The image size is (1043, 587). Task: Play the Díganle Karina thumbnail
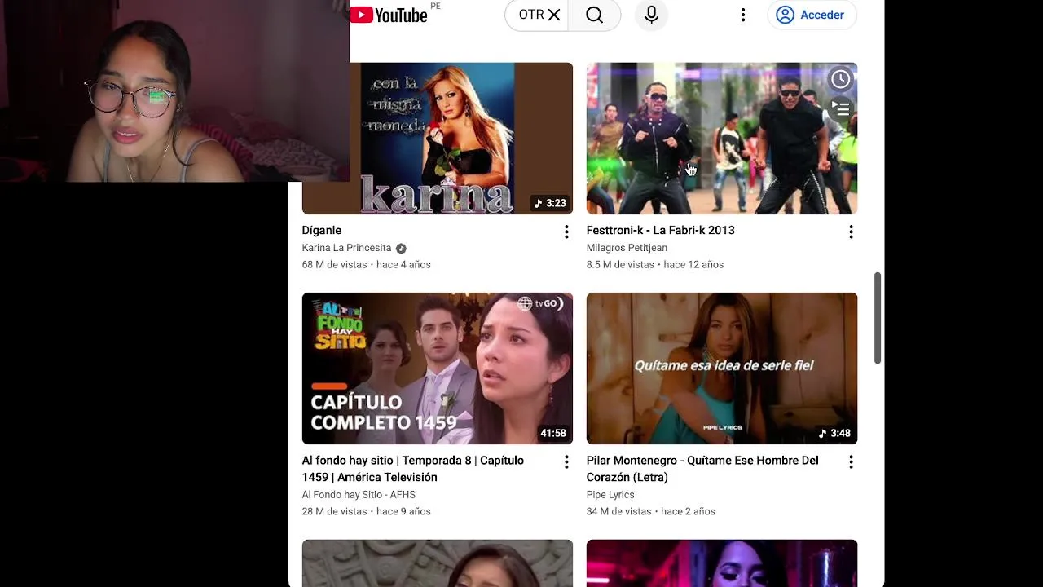coord(438,139)
